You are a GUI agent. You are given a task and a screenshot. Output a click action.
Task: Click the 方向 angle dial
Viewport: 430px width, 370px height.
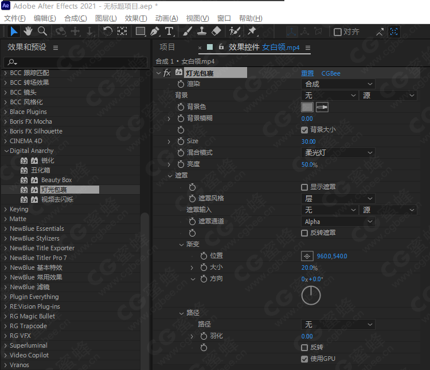[x=311, y=296]
